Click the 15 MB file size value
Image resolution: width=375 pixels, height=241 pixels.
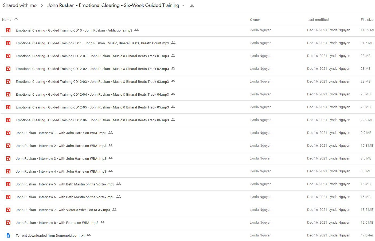coord(365,197)
